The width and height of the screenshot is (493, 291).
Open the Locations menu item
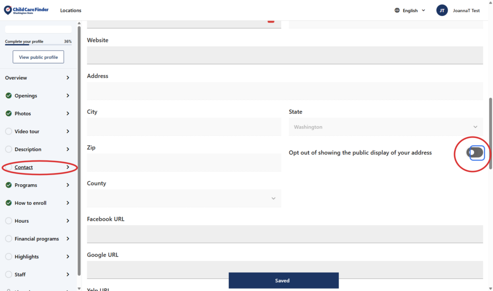[x=71, y=11]
